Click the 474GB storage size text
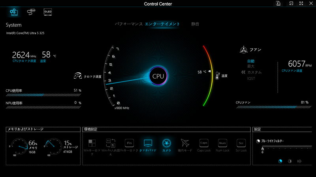The image size is (316, 177). tap(68, 152)
